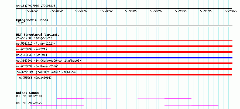This screenshot has width=240, height=109.
Task: Select the 18q23 band label
Action: click(x=20, y=23)
